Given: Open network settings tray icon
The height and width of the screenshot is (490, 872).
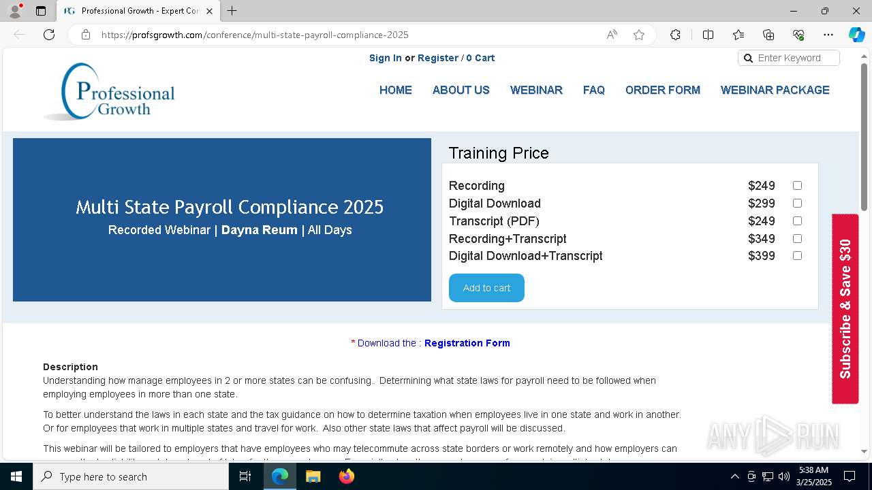Looking at the screenshot, I should click(x=768, y=476).
